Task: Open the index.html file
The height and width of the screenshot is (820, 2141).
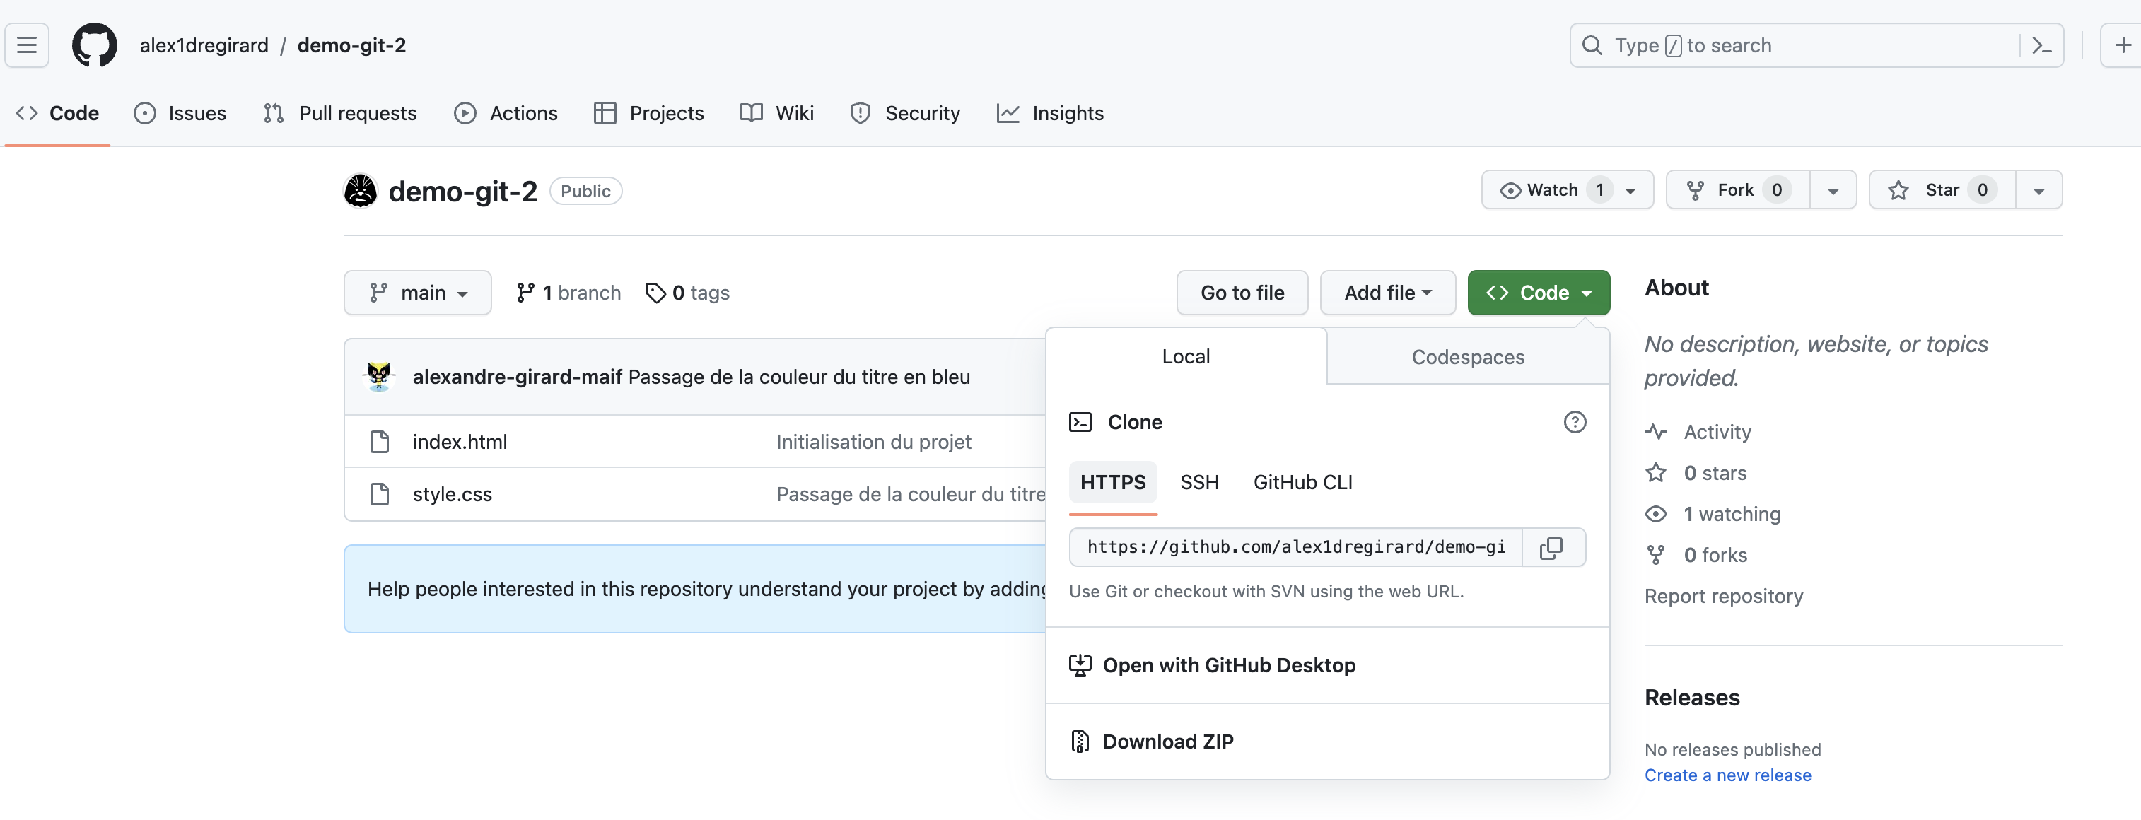Action: pyautogui.click(x=460, y=441)
